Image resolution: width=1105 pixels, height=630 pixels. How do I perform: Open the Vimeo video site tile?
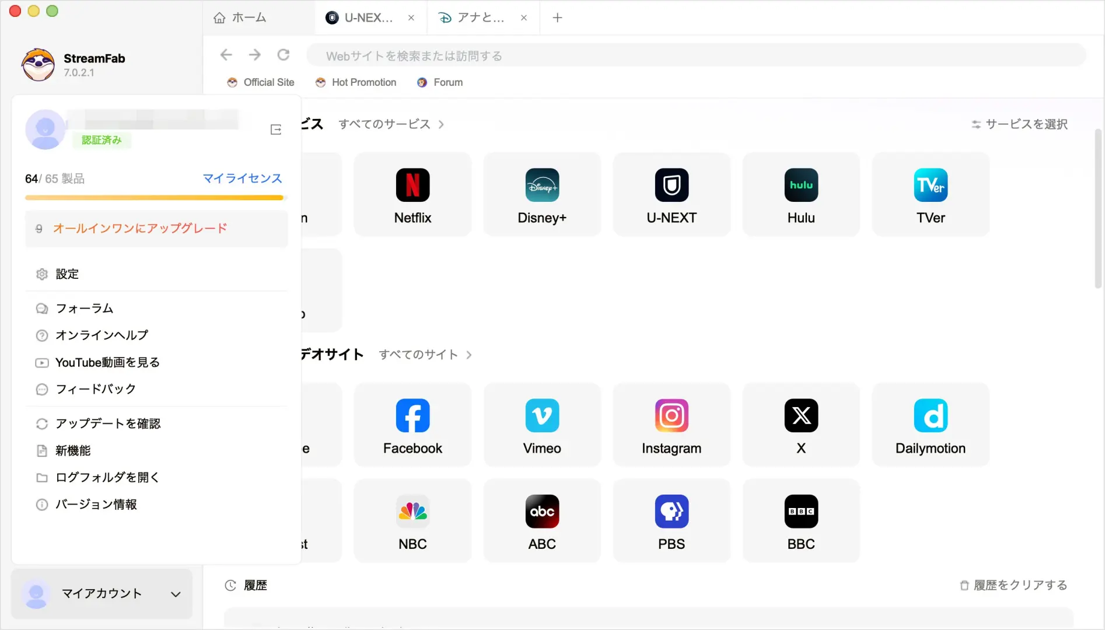click(542, 425)
